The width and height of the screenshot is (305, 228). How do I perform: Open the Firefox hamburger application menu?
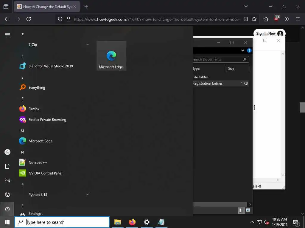[298, 19]
